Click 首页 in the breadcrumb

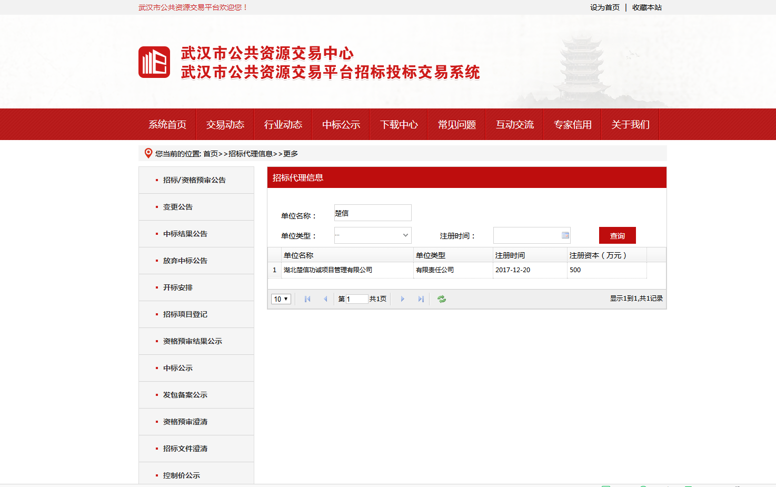coord(211,154)
